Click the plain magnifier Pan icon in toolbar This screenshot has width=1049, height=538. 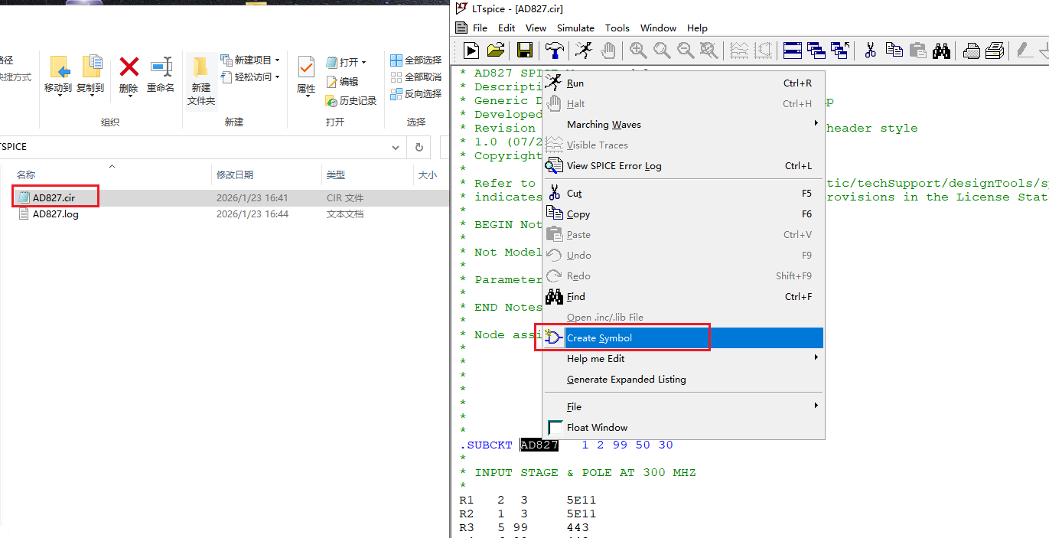662,51
